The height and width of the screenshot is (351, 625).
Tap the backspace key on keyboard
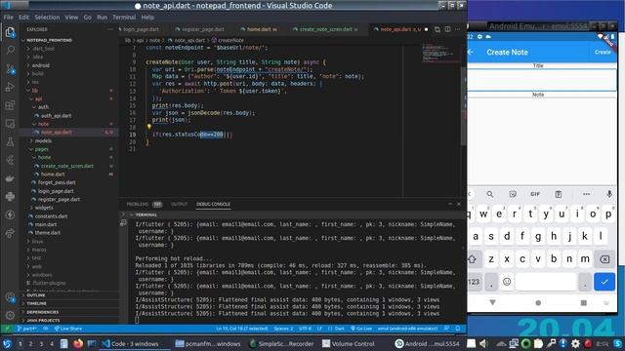[604, 259]
